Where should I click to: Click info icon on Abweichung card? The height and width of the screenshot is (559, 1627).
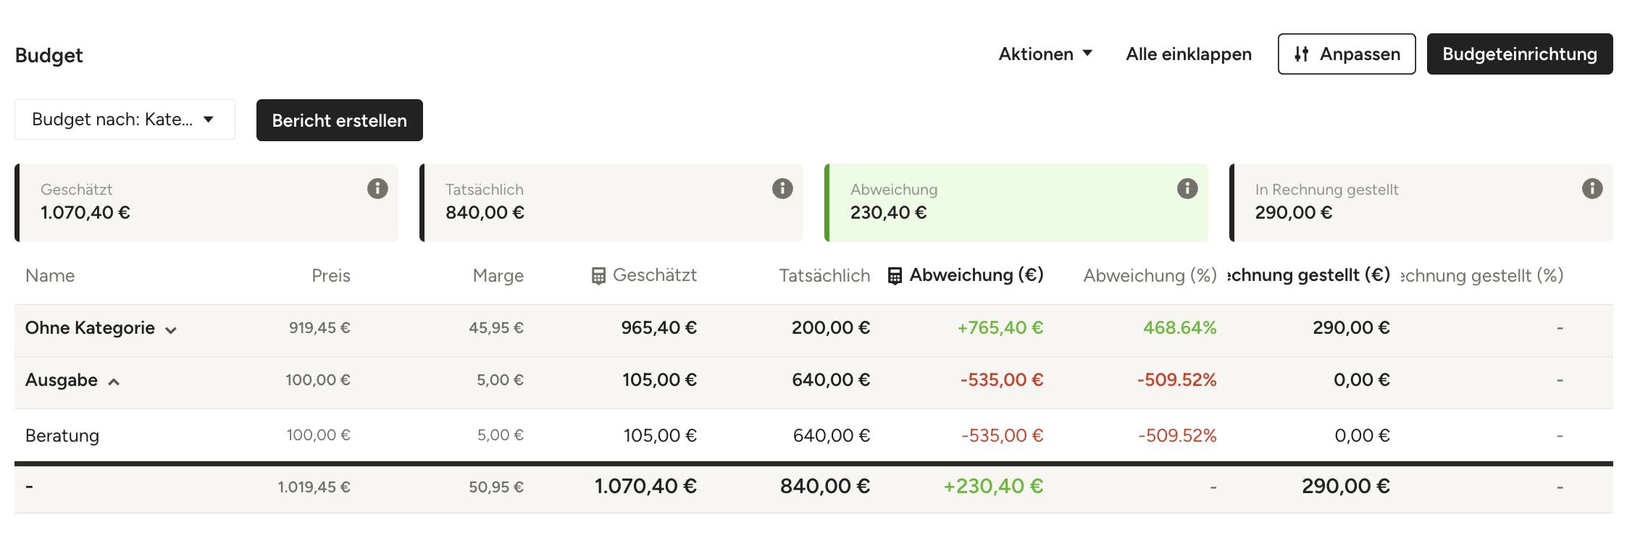pyautogui.click(x=1187, y=189)
